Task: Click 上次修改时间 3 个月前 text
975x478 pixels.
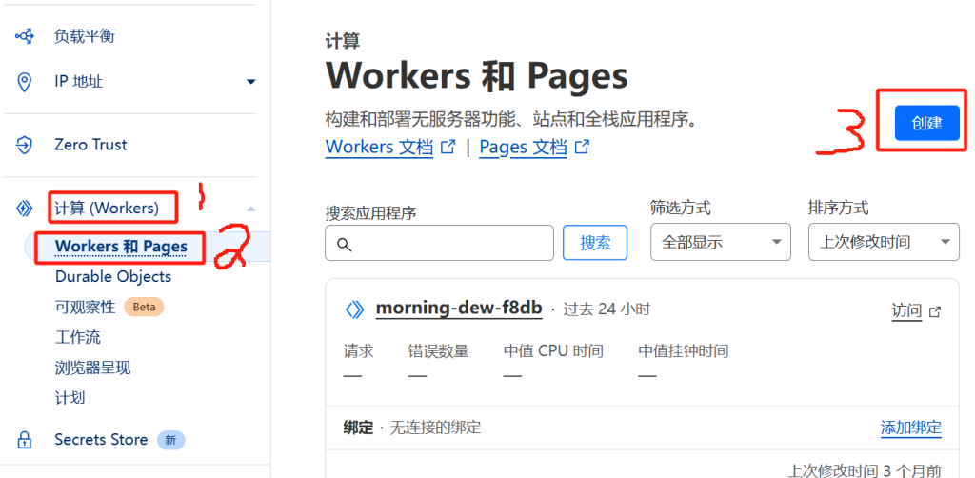Action: [x=865, y=470]
